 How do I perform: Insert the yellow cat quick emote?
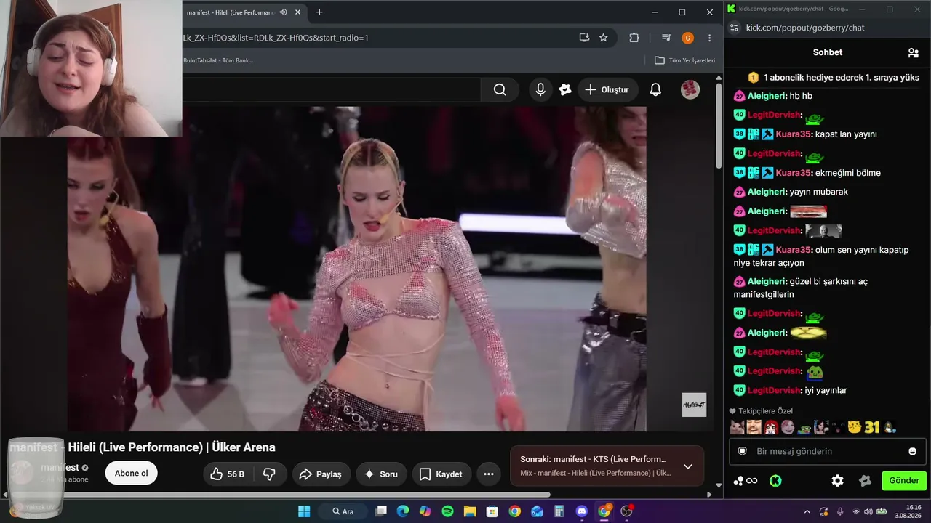point(855,427)
